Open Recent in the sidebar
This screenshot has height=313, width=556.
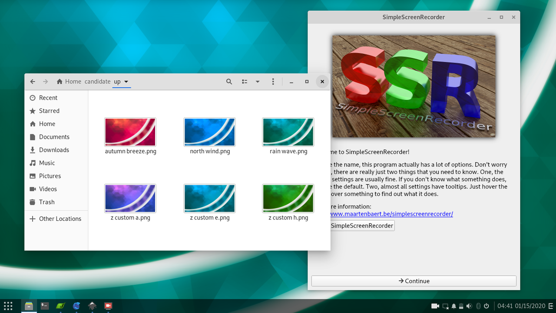point(56,98)
